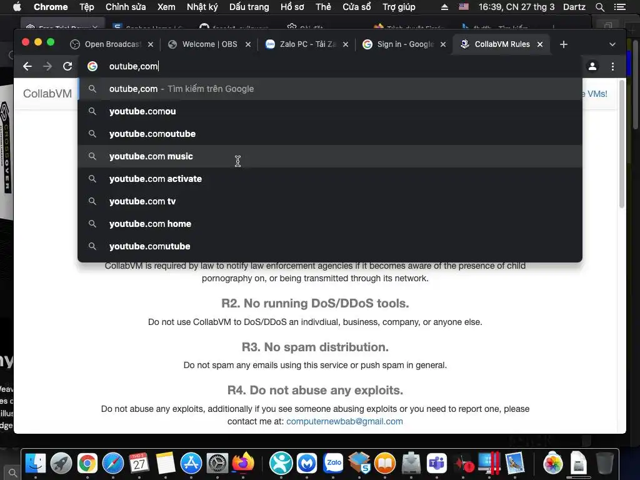Close the CollabVM Rules tab
The height and width of the screenshot is (480, 640).
coord(540,44)
